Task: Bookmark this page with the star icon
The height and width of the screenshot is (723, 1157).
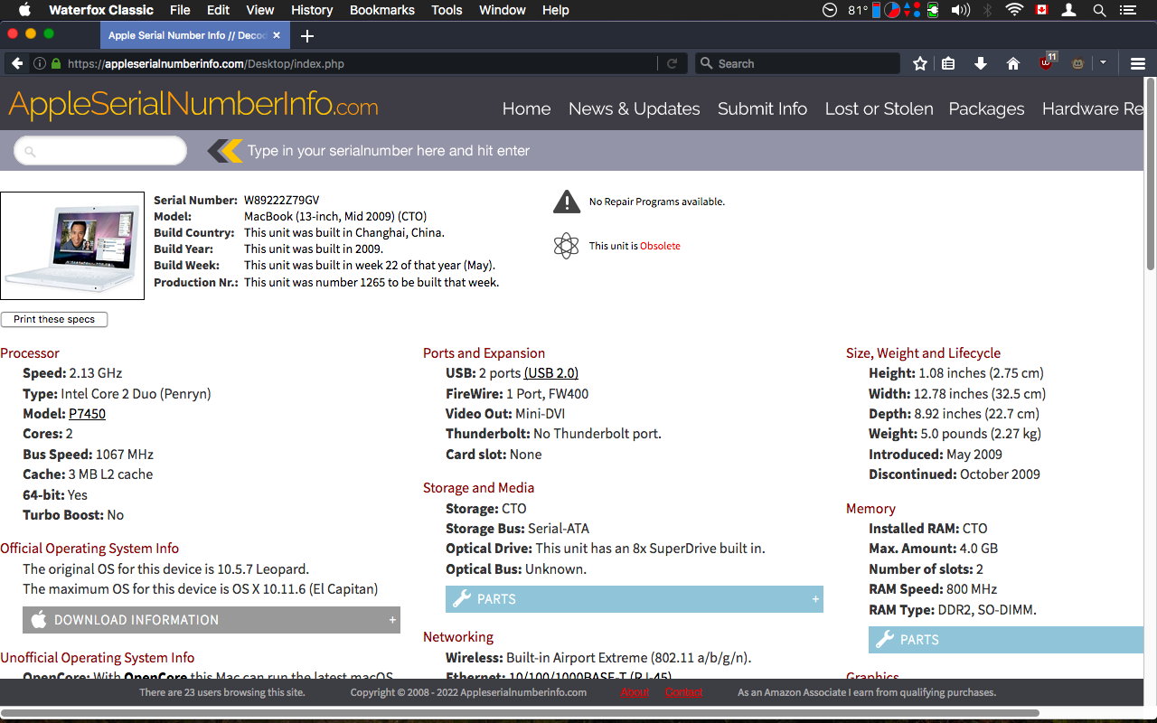Action: point(920,63)
